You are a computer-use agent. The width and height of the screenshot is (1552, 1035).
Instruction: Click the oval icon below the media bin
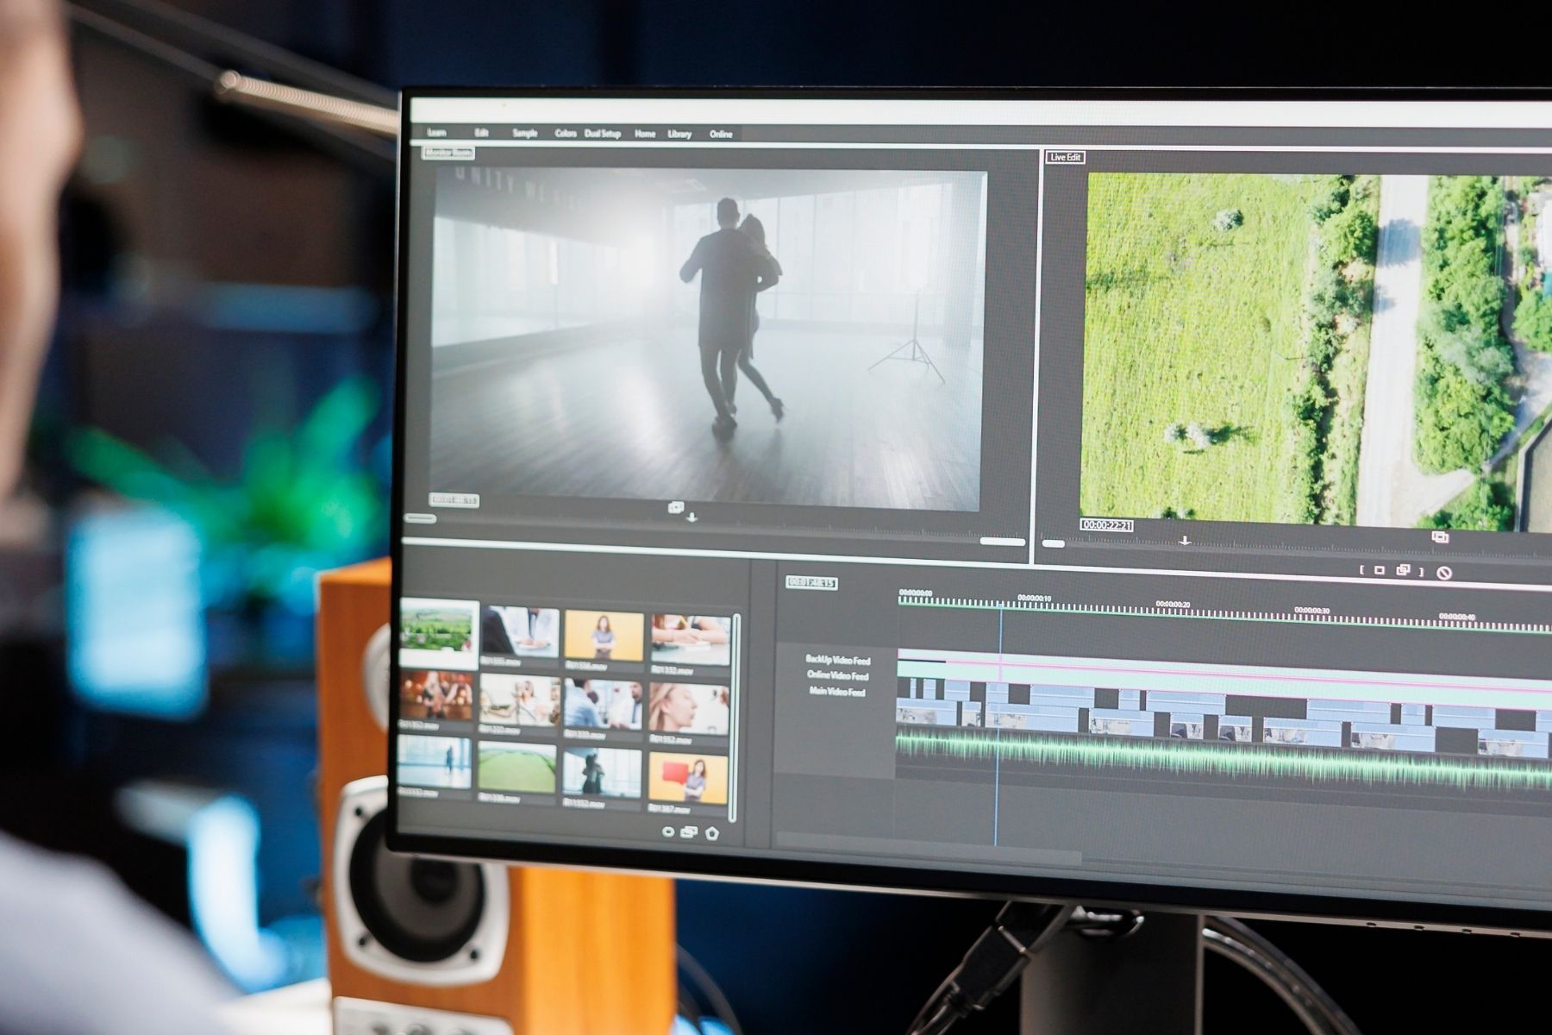click(667, 831)
